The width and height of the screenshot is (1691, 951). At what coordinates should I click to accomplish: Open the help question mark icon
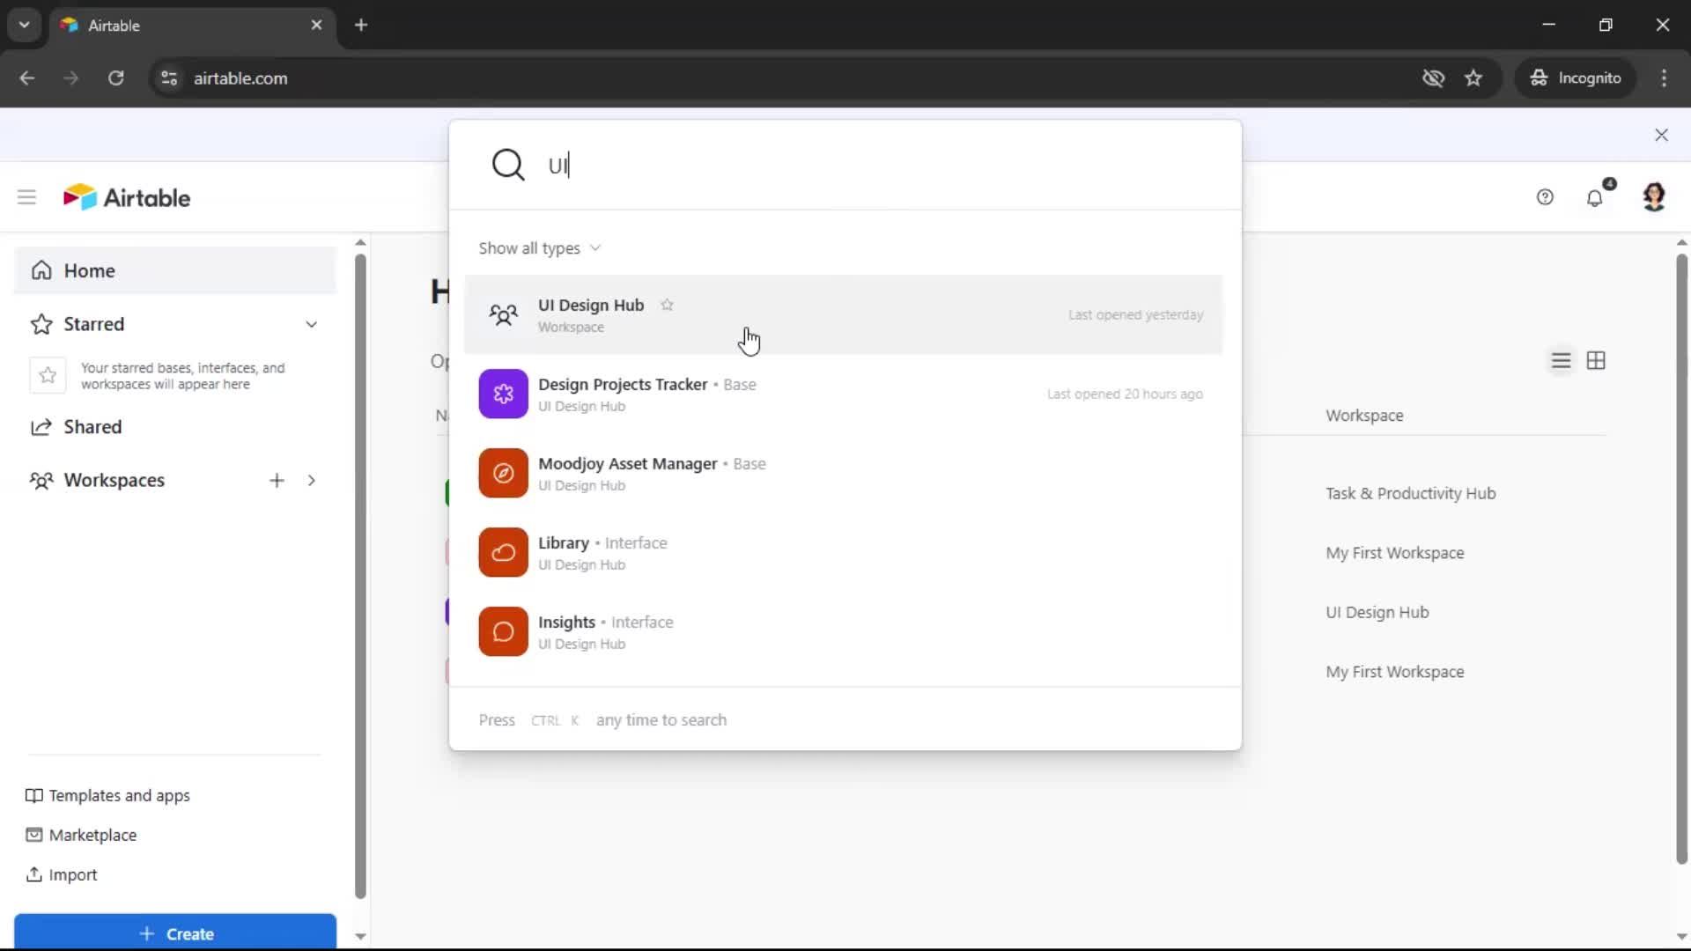click(x=1545, y=197)
